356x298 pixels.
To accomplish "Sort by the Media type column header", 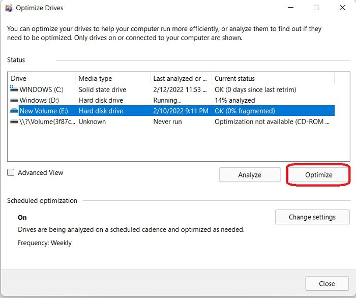I will [113, 78].
